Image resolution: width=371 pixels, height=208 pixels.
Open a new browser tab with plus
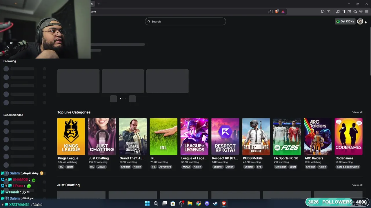click(x=99, y=4)
